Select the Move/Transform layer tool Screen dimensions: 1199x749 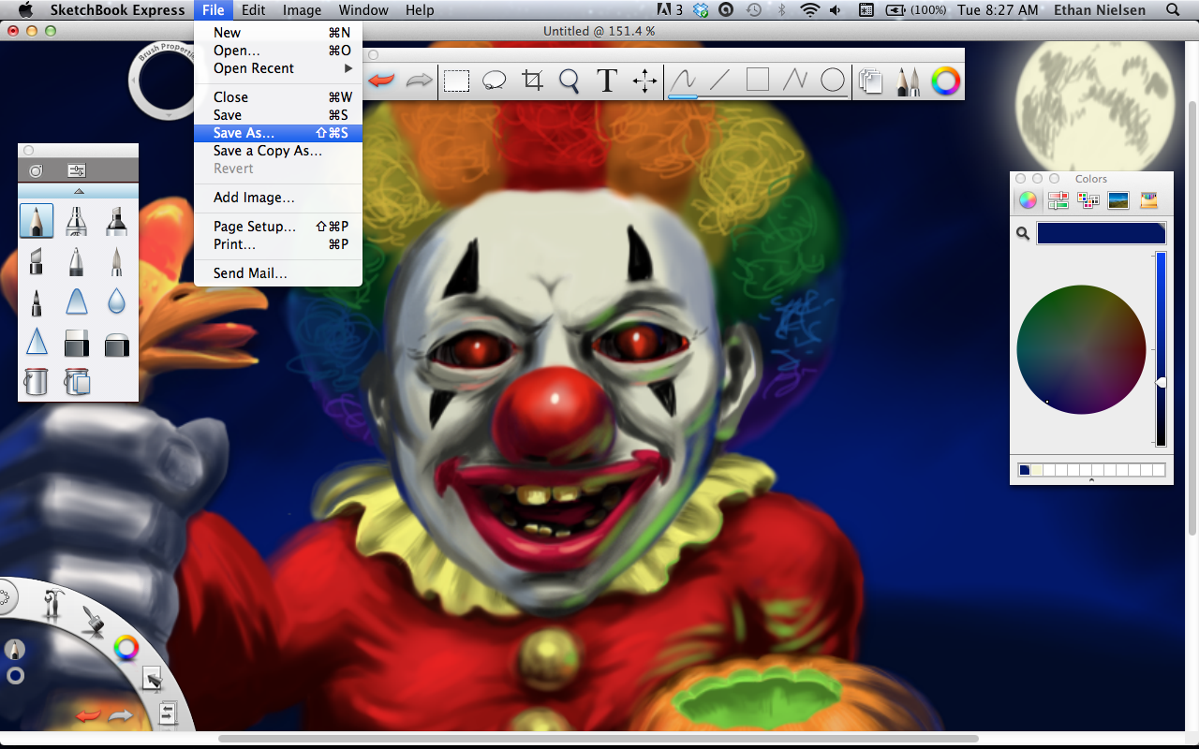644,81
